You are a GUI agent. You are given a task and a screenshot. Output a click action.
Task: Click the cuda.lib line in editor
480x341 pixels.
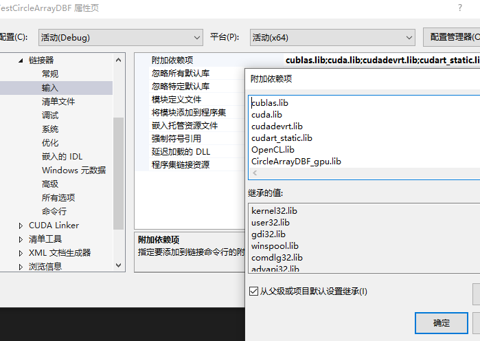tap(266, 115)
